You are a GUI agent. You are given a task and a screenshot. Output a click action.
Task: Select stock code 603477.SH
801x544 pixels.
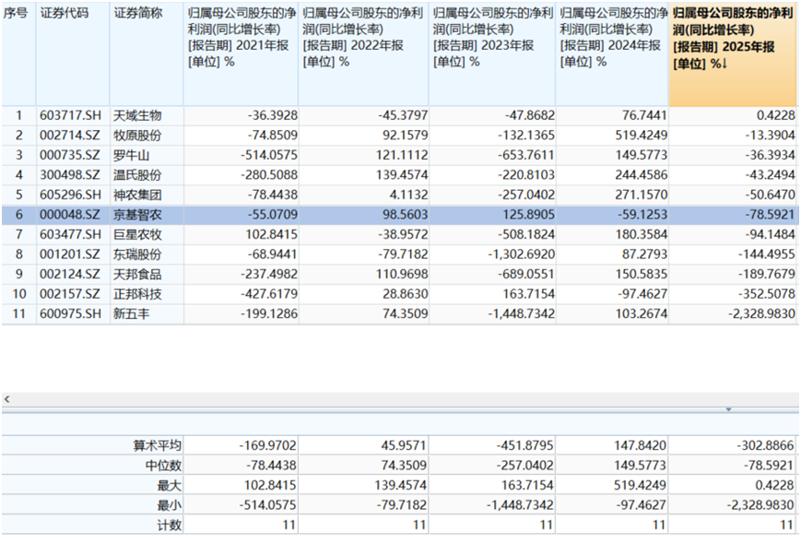[x=70, y=234]
